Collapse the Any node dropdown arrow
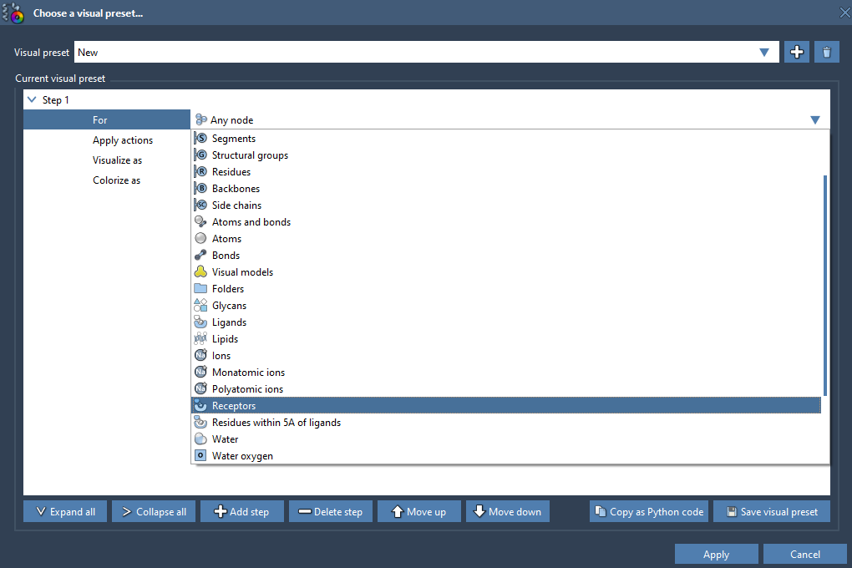 (814, 120)
